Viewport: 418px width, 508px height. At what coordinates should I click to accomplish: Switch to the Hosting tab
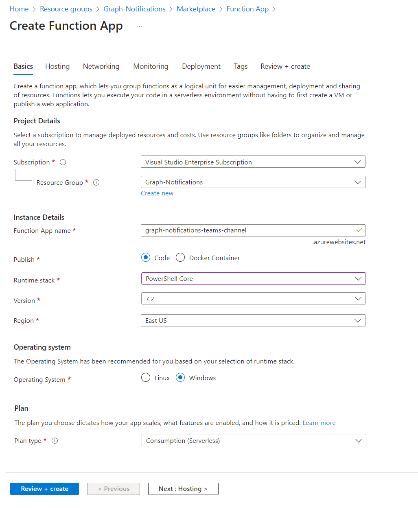click(x=57, y=66)
